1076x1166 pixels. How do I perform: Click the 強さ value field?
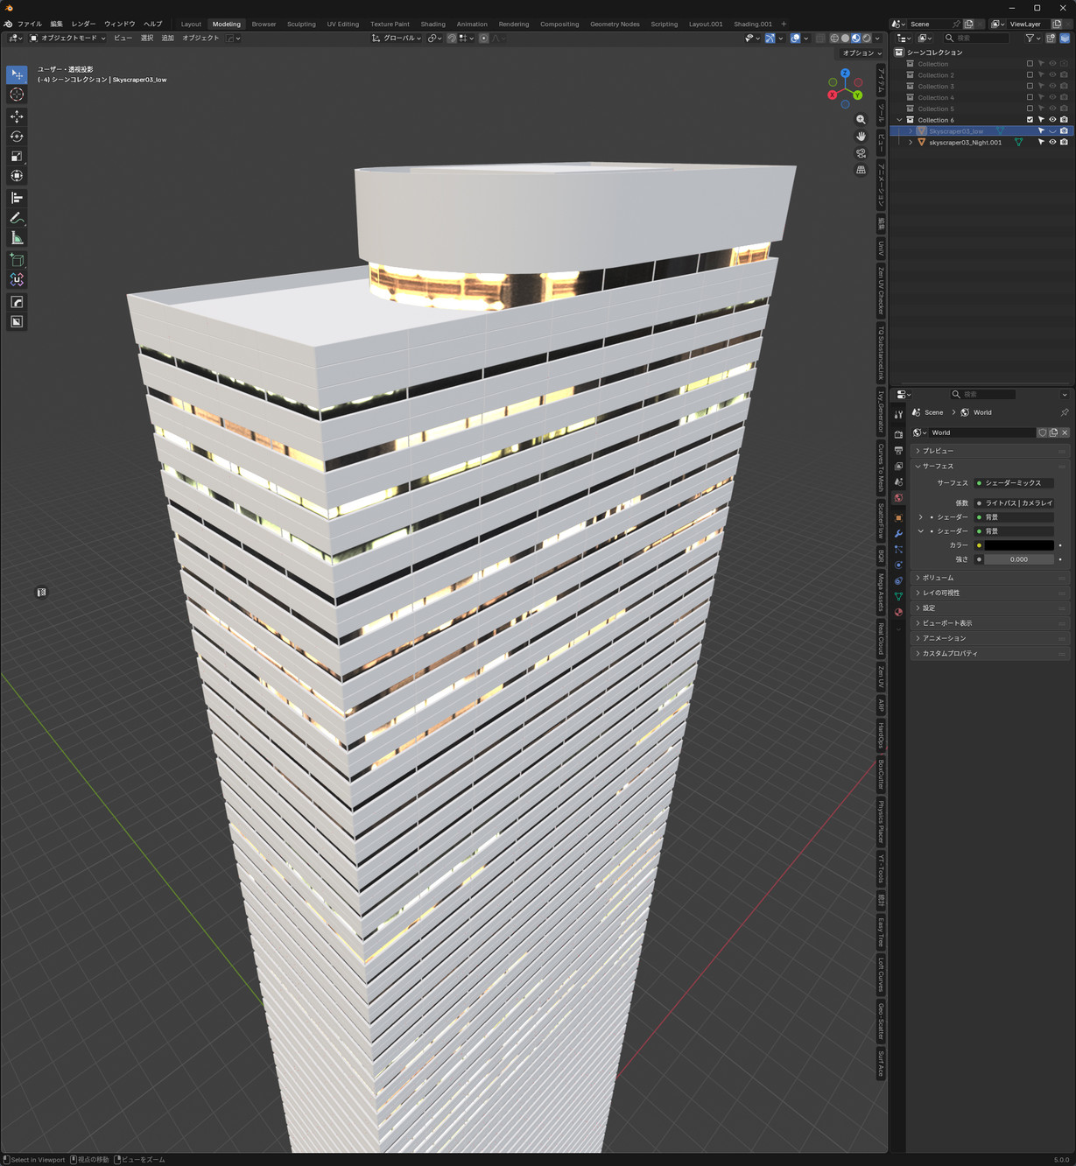pos(1018,559)
